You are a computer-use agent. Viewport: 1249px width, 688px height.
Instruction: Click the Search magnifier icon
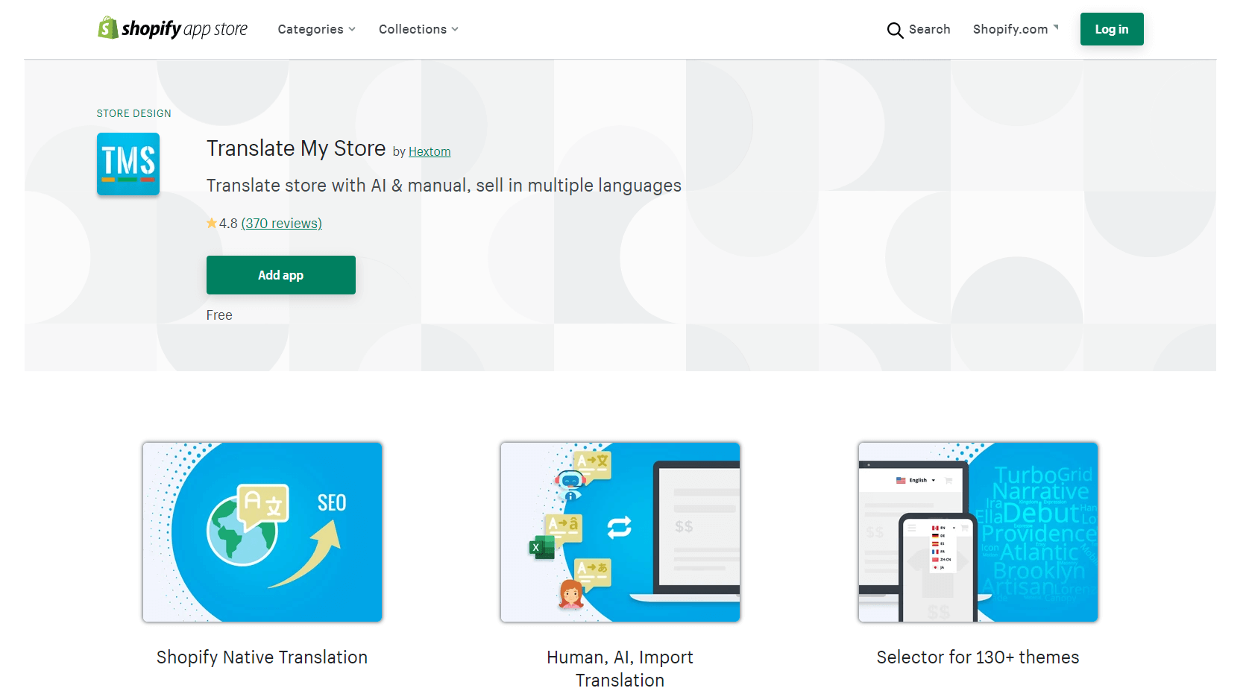click(x=895, y=30)
